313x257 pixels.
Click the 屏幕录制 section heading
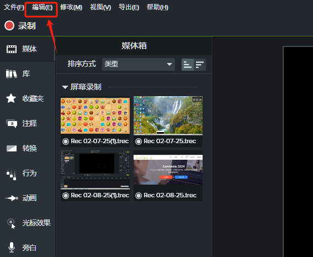(x=86, y=87)
